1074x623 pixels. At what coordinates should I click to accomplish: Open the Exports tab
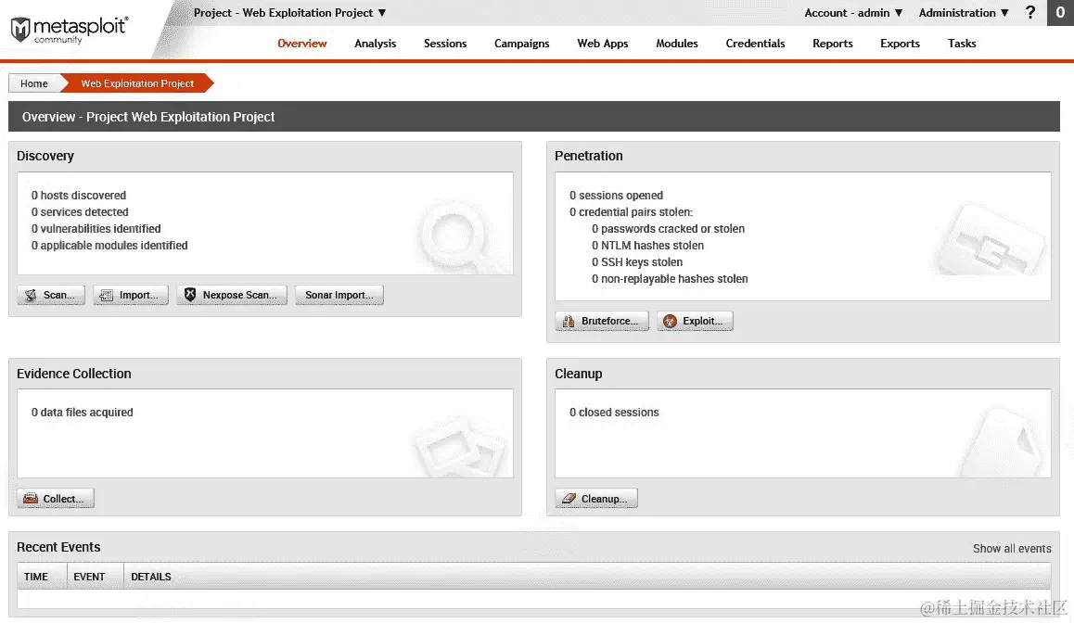900,44
